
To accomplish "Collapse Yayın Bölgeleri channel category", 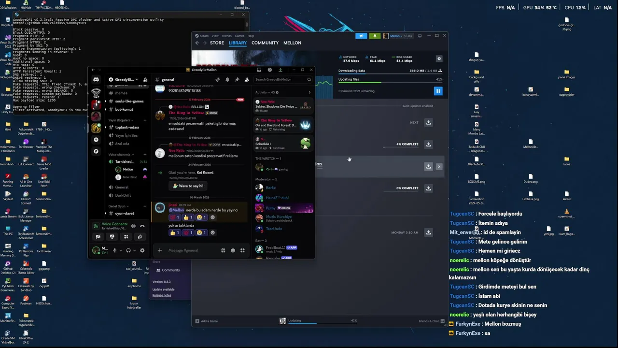I will 119,120.
